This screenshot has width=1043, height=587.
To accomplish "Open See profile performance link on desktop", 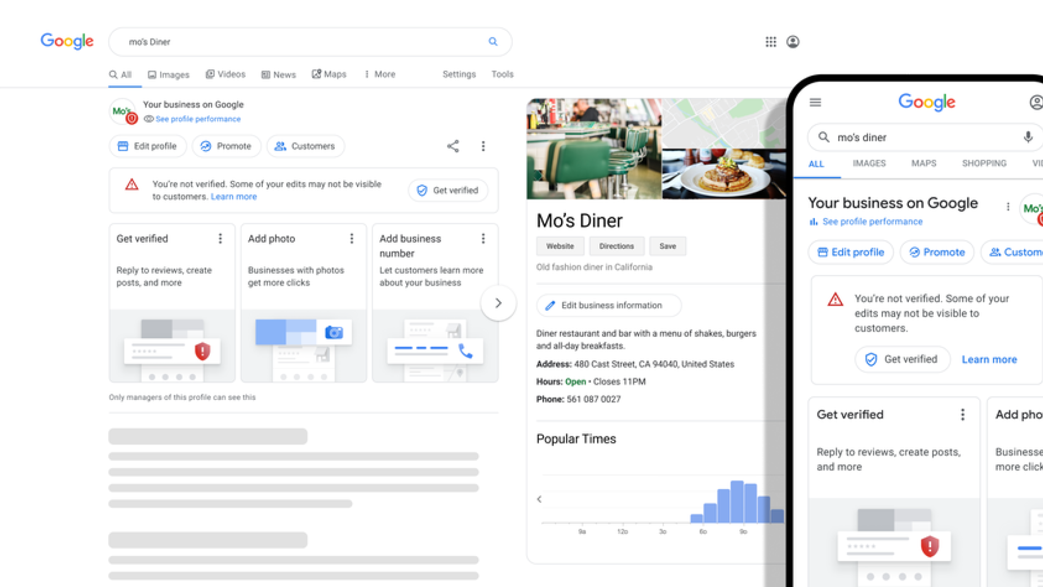I will (198, 119).
